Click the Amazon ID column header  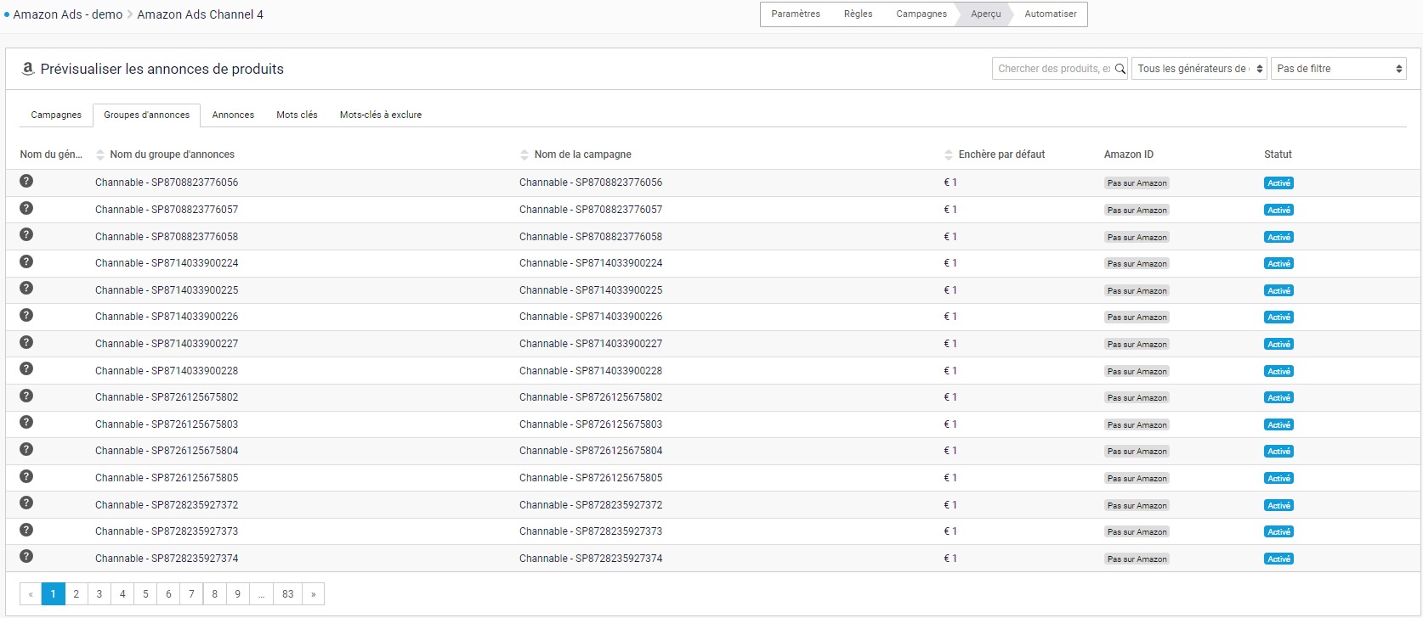(x=1129, y=154)
